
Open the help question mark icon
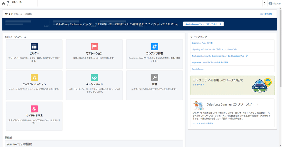click(265, 4)
